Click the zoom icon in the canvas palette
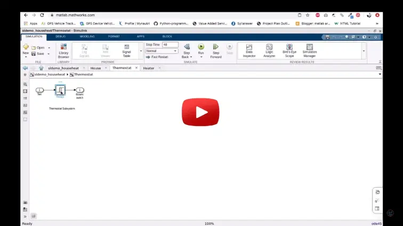Image resolution: width=403 pixels, height=226 pixels. point(25,85)
